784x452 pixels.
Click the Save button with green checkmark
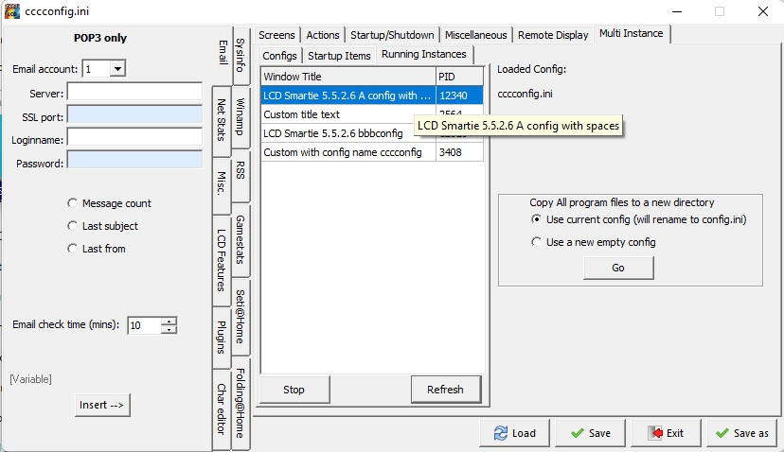coord(591,433)
